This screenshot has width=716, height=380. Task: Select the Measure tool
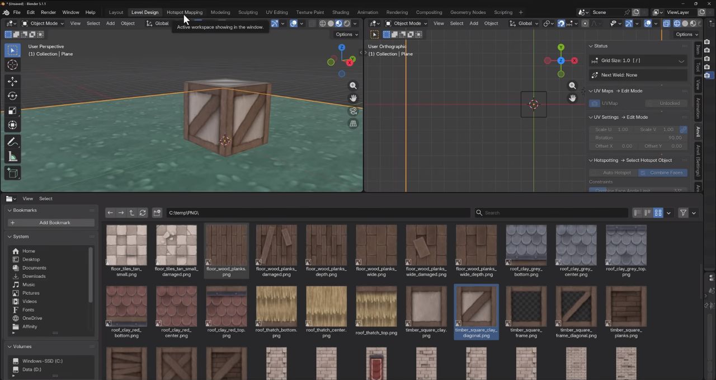tap(12, 156)
